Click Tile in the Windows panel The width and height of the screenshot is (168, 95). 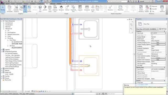click(152, 11)
